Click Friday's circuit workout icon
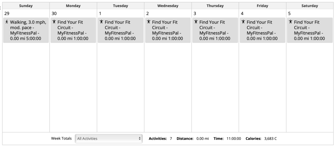The width and height of the screenshot is (336, 148). (243, 22)
